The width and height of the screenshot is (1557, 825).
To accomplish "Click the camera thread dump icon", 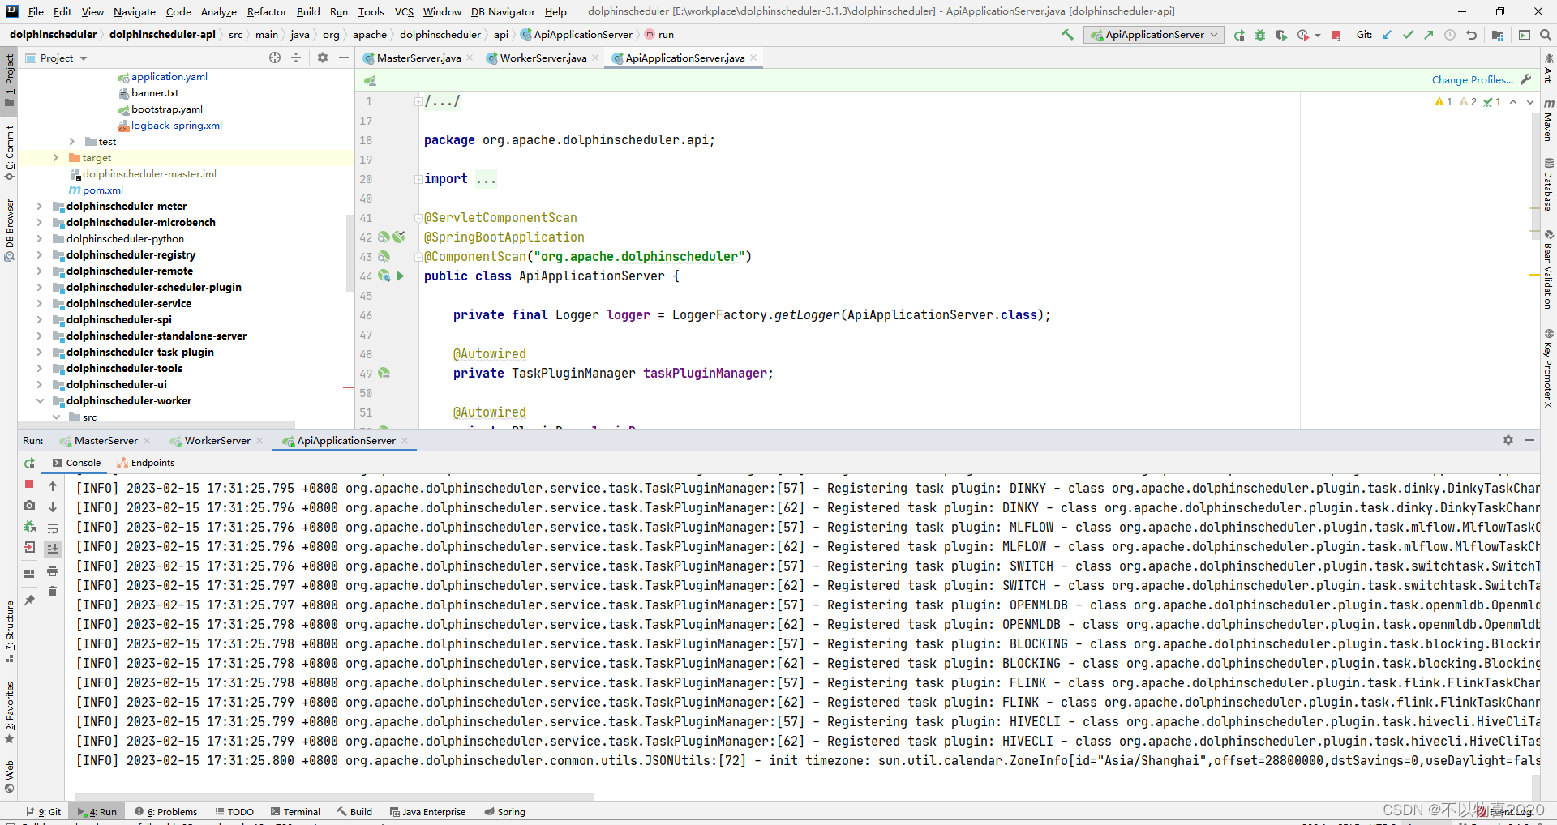I will [29, 505].
